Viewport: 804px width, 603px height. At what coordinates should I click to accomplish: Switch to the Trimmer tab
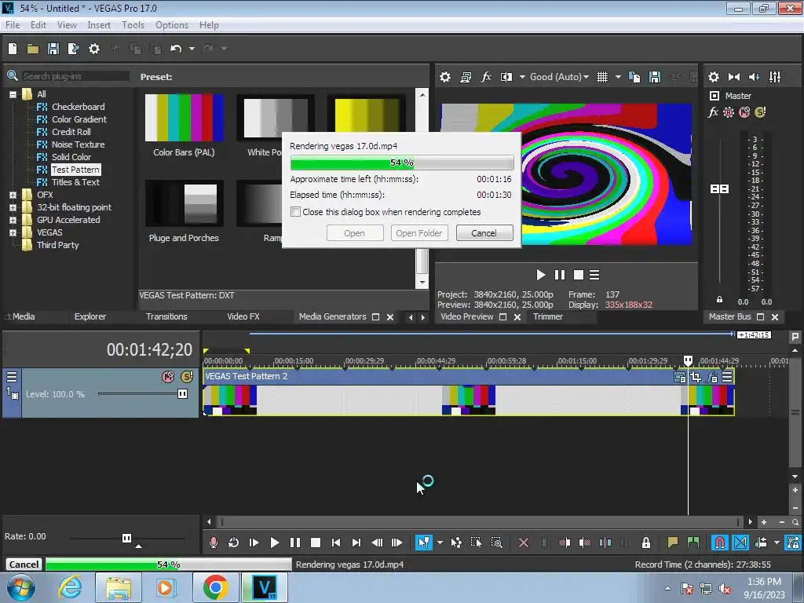[547, 317]
